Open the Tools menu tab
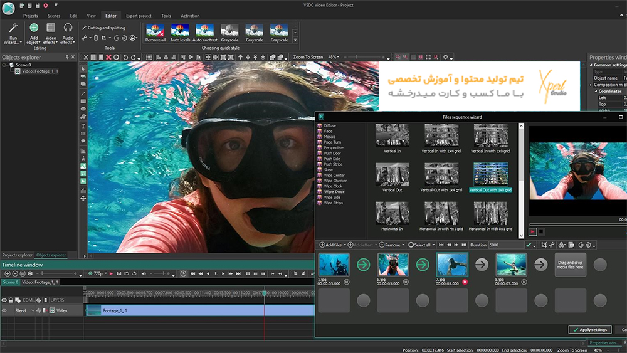Viewport: 627px width, 353px height. 166,16
